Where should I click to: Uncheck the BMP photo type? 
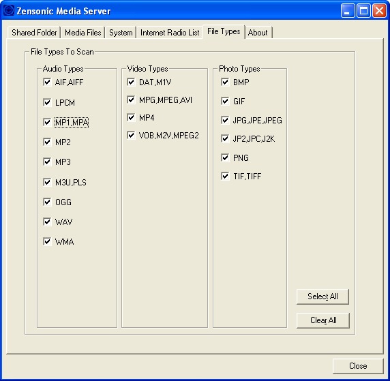[x=225, y=82]
